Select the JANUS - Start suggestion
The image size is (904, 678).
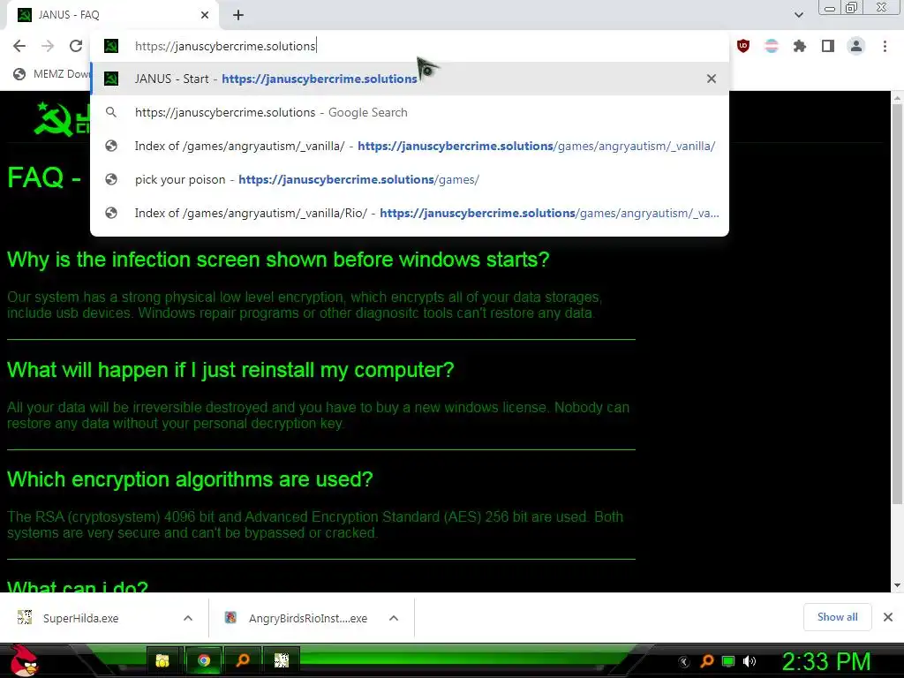point(410,79)
